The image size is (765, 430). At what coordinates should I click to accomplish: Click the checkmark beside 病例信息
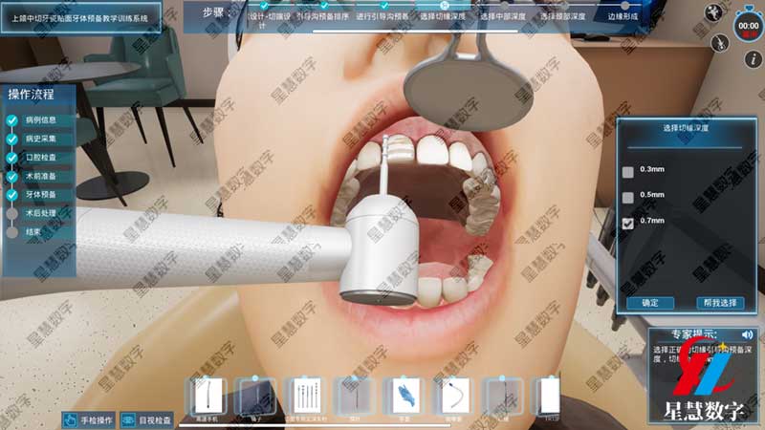12,120
